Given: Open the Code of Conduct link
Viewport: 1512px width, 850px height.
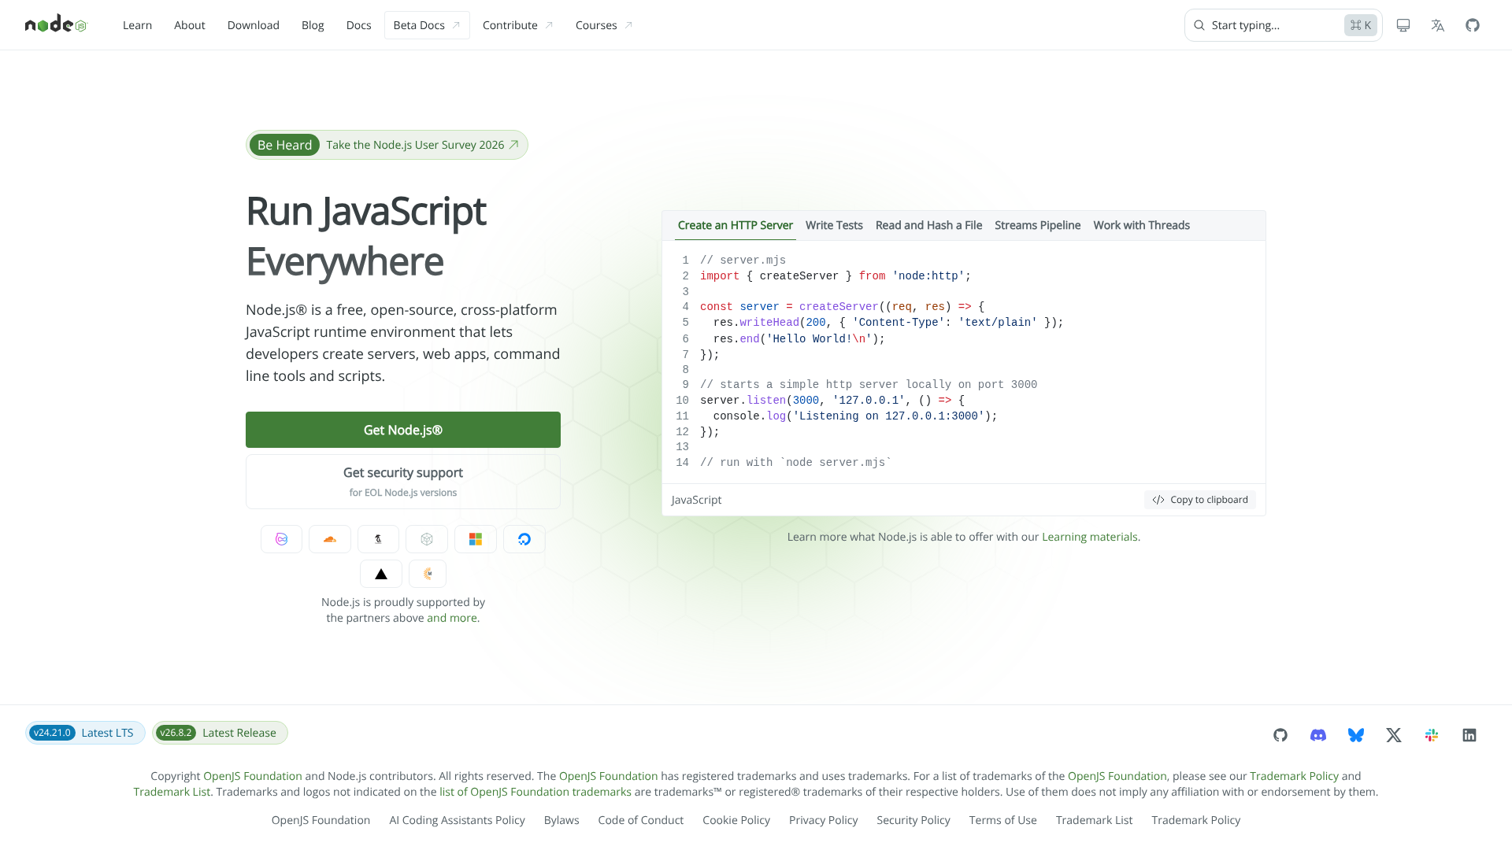Looking at the screenshot, I should point(641,820).
